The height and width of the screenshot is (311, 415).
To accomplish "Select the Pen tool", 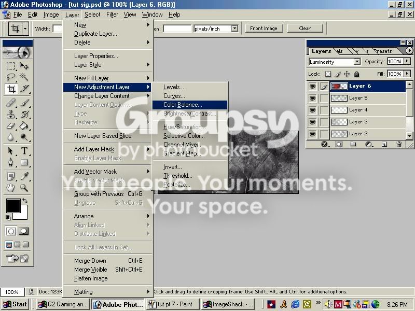I will [10, 162].
